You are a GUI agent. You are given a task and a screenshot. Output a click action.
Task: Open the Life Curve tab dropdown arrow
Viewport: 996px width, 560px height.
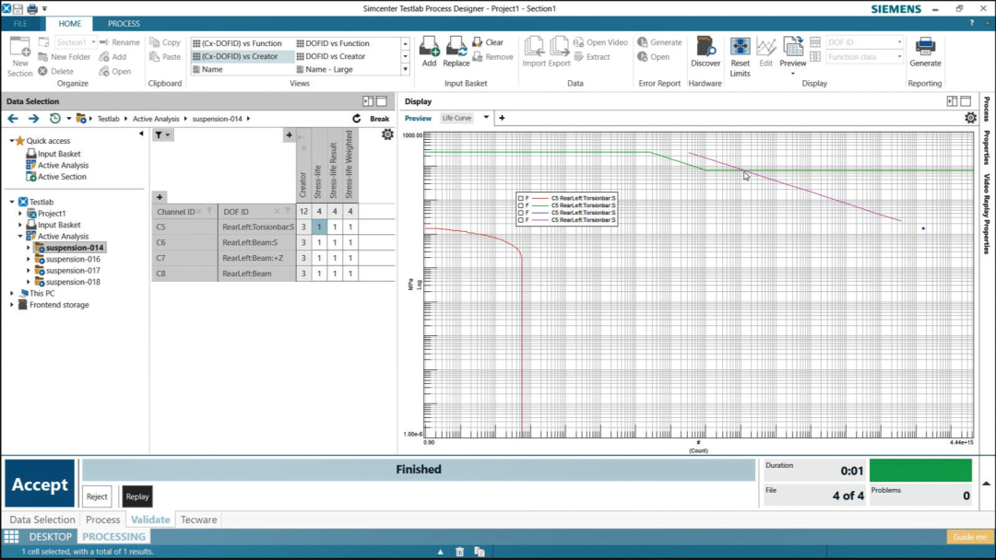point(486,117)
